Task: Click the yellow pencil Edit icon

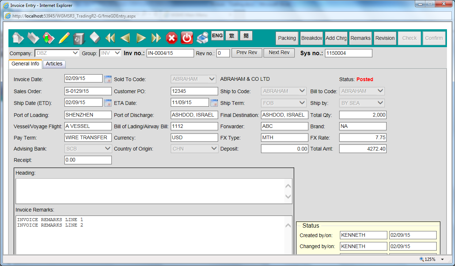Action: tap(64, 38)
